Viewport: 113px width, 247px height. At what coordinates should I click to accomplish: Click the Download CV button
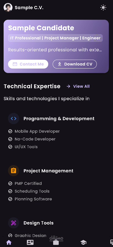coord(75,64)
